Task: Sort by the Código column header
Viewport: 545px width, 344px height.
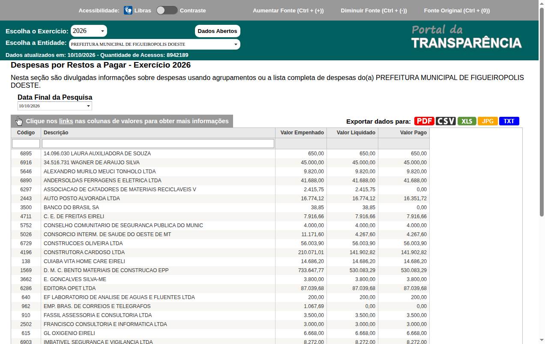Action: [26, 133]
